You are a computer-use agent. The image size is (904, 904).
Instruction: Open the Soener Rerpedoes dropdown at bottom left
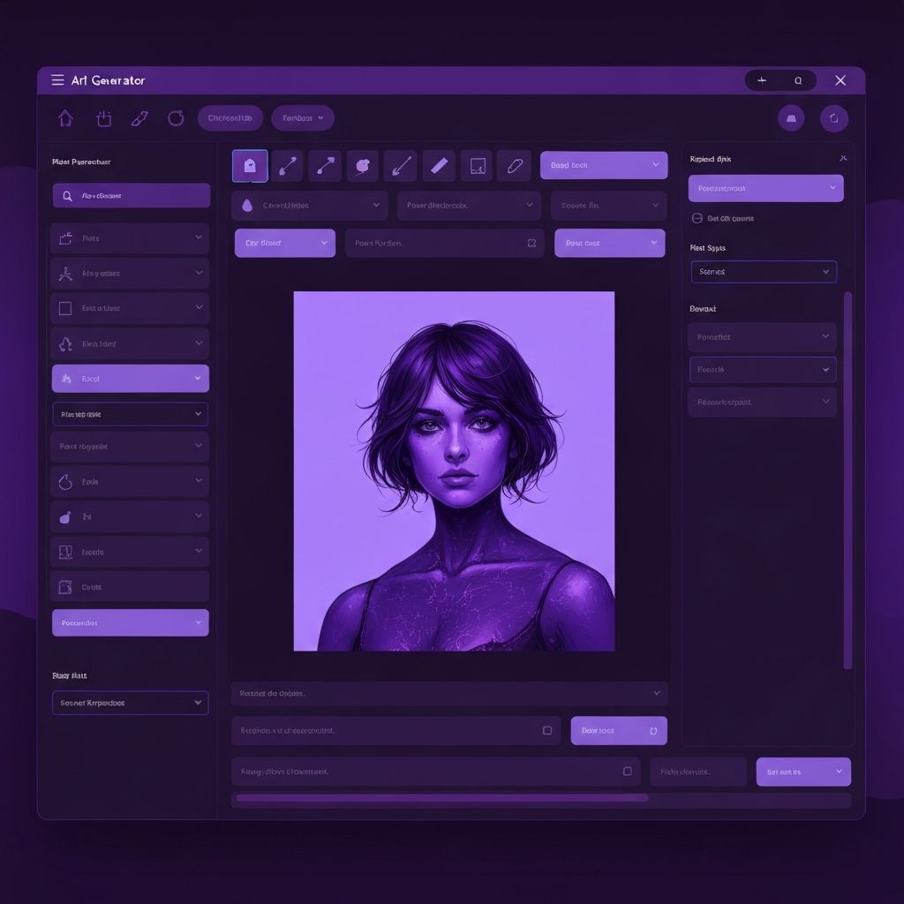click(131, 703)
